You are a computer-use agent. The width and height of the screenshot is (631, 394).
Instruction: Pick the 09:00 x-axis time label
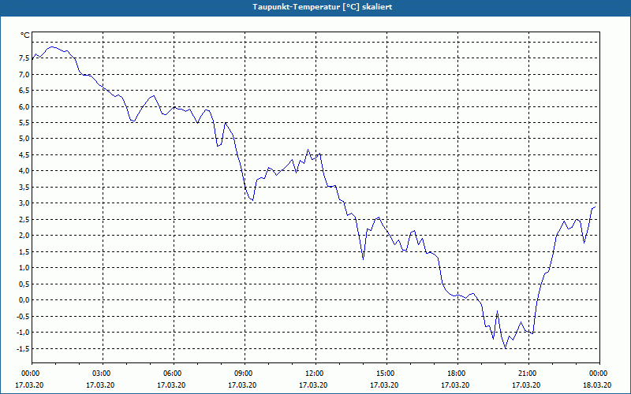pyautogui.click(x=243, y=374)
